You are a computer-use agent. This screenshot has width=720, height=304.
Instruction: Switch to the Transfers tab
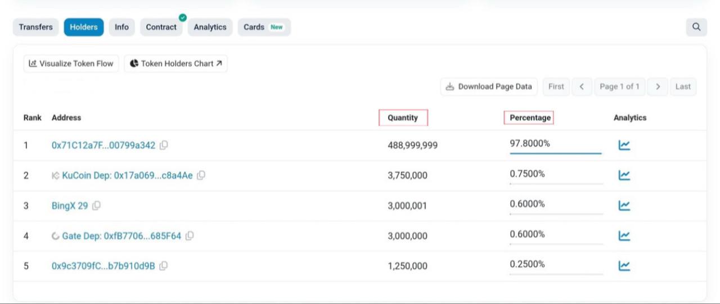coord(35,27)
